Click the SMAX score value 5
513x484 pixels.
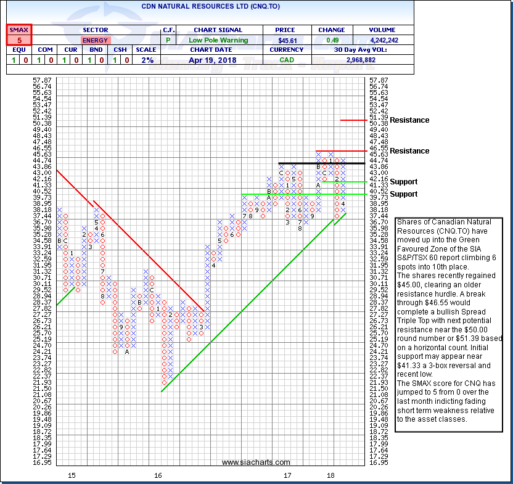click(19, 39)
